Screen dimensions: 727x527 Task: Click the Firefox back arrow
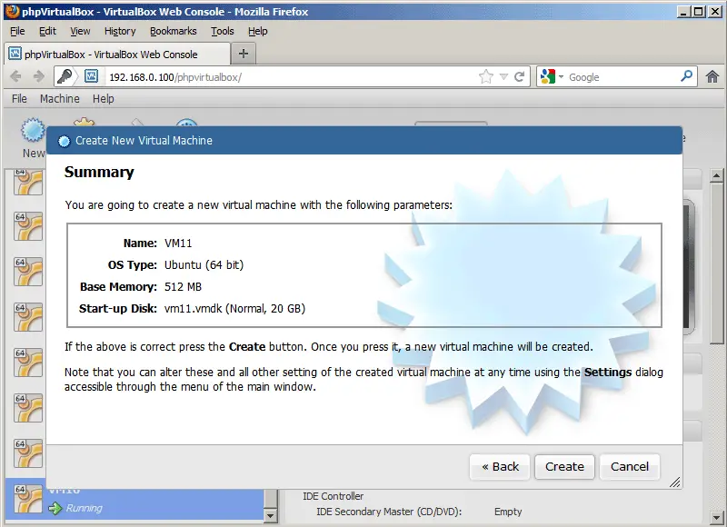coord(15,76)
